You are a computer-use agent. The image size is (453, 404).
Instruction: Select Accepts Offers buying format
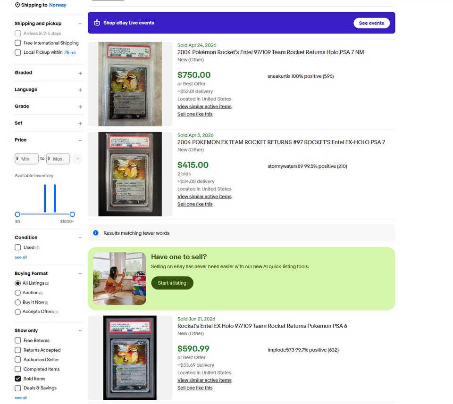[17, 312]
